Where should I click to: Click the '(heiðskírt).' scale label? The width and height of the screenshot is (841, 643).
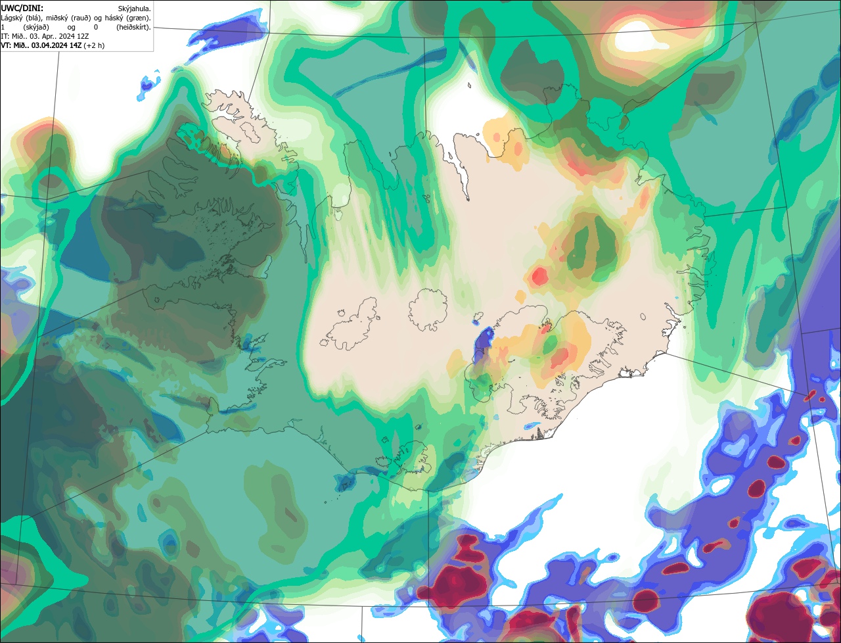click(x=134, y=28)
